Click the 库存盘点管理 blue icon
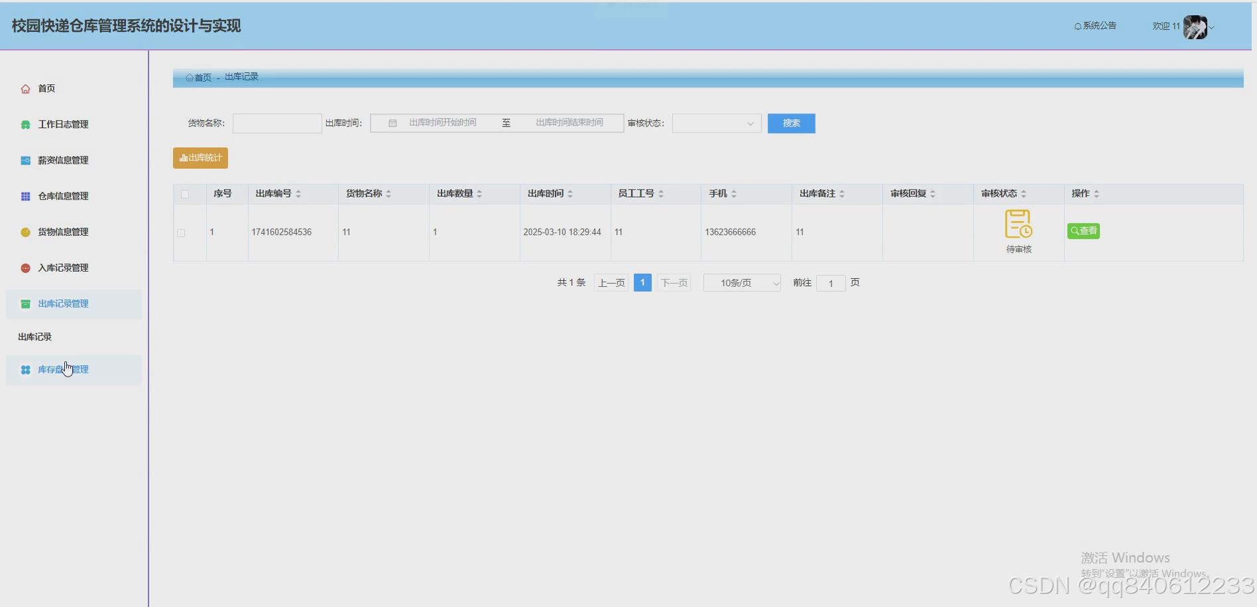Screen dimensions: 1257x607 tap(25, 370)
